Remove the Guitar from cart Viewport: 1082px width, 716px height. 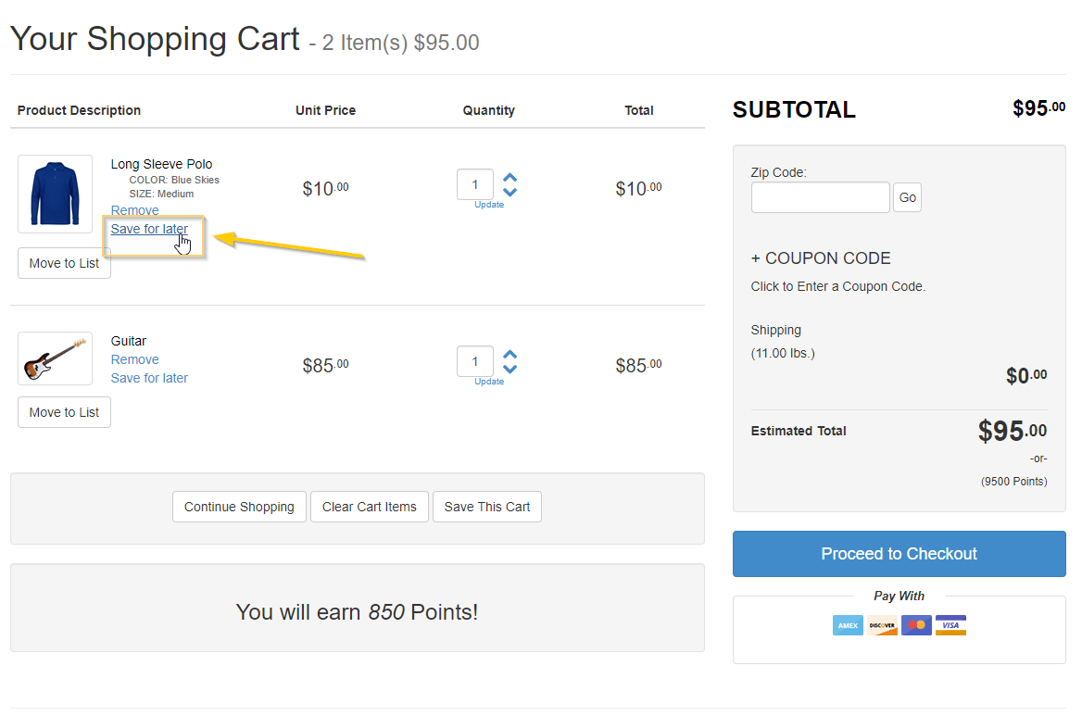(x=135, y=359)
